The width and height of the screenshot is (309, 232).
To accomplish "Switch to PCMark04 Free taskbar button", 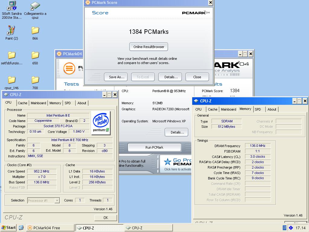I will coord(50,228).
